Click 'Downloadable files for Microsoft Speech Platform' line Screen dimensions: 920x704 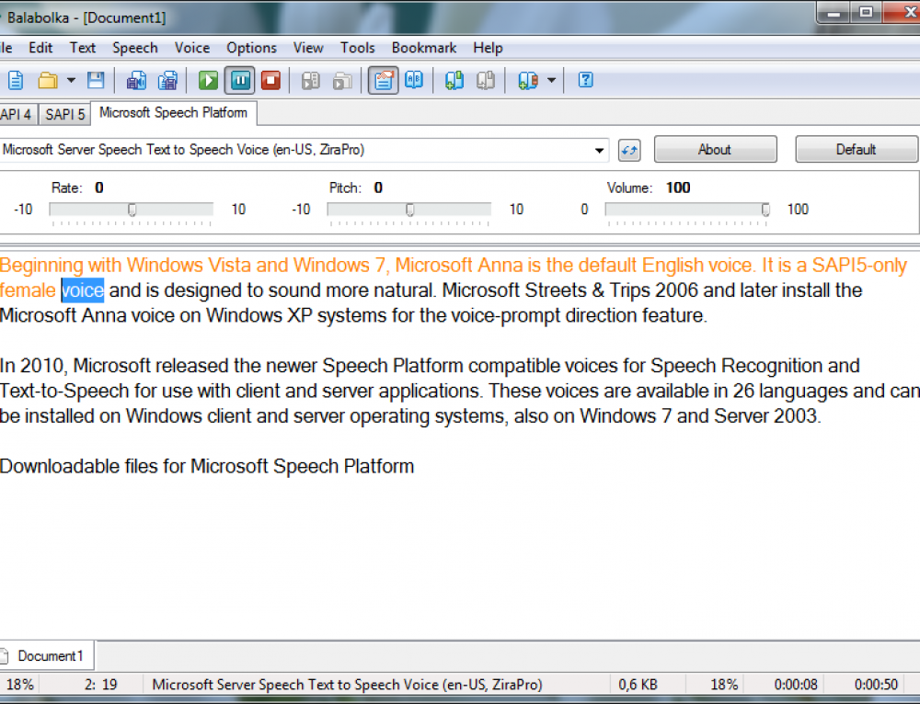pyautogui.click(x=207, y=466)
